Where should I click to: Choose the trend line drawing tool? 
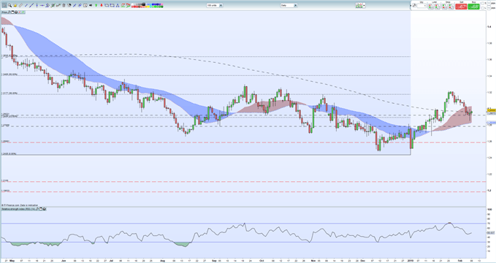(31, 5)
